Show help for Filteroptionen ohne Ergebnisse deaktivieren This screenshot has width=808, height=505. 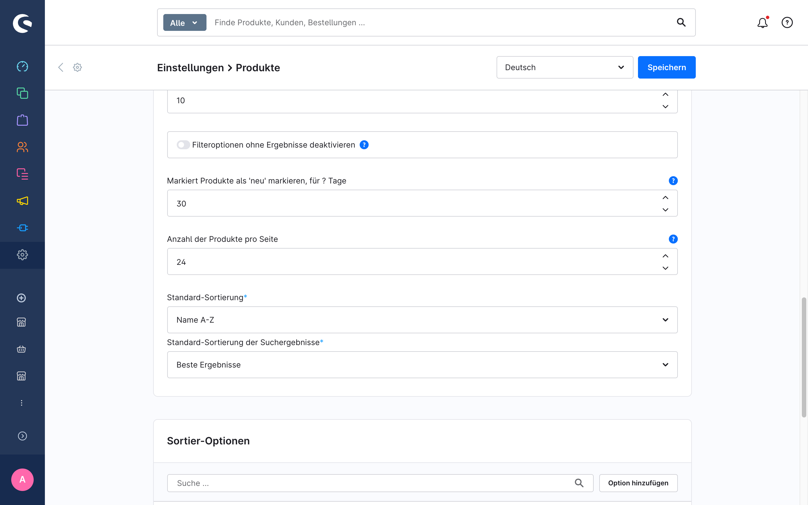[364, 144]
